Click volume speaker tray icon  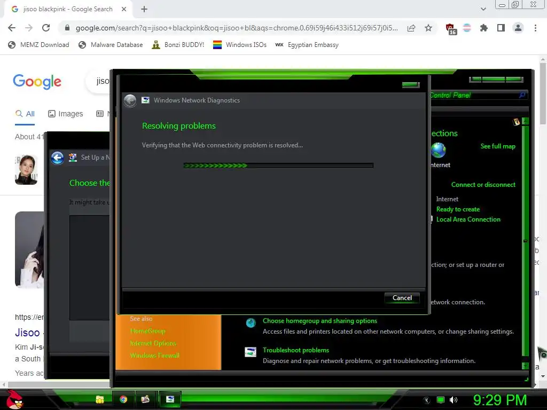coord(454,400)
